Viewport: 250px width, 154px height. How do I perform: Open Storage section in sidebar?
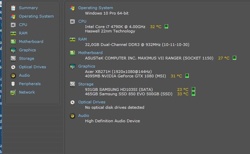(26, 58)
